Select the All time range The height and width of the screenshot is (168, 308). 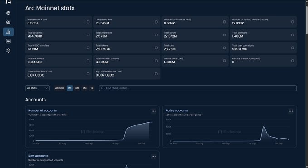click(59, 88)
